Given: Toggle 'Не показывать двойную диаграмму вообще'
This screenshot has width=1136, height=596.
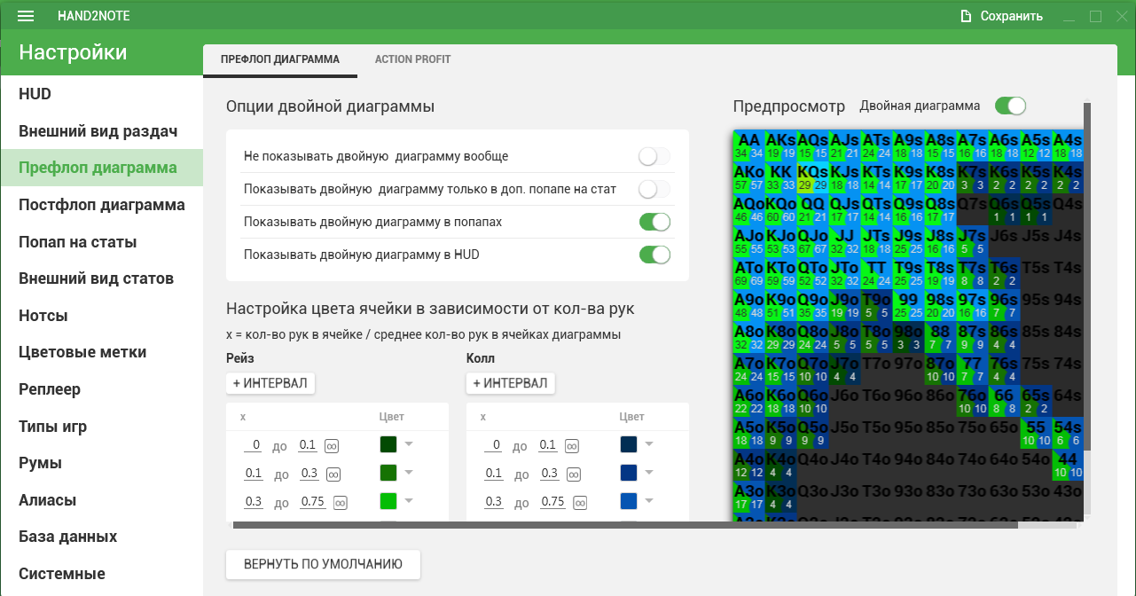Looking at the screenshot, I should 654,157.
